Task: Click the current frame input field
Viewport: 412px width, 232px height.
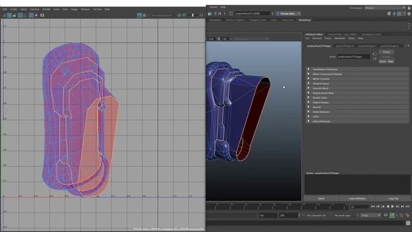Action: coord(359,207)
